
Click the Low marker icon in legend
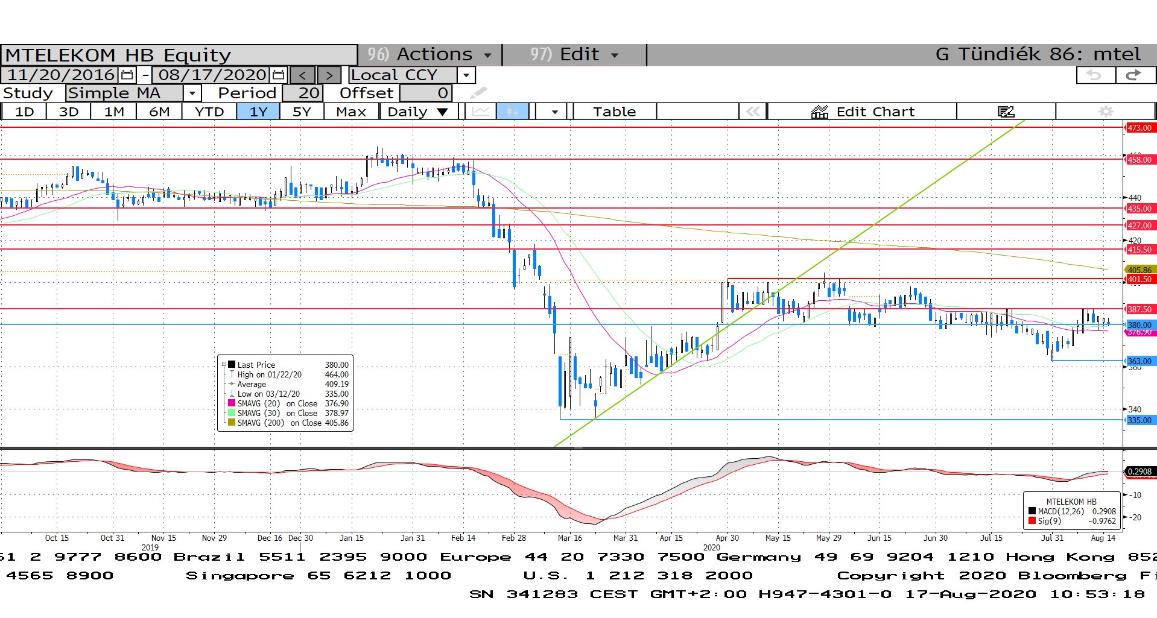[x=231, y=394]
